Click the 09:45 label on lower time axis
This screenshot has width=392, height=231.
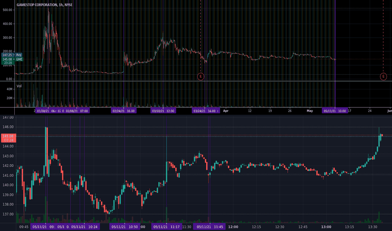coord(24,227)
